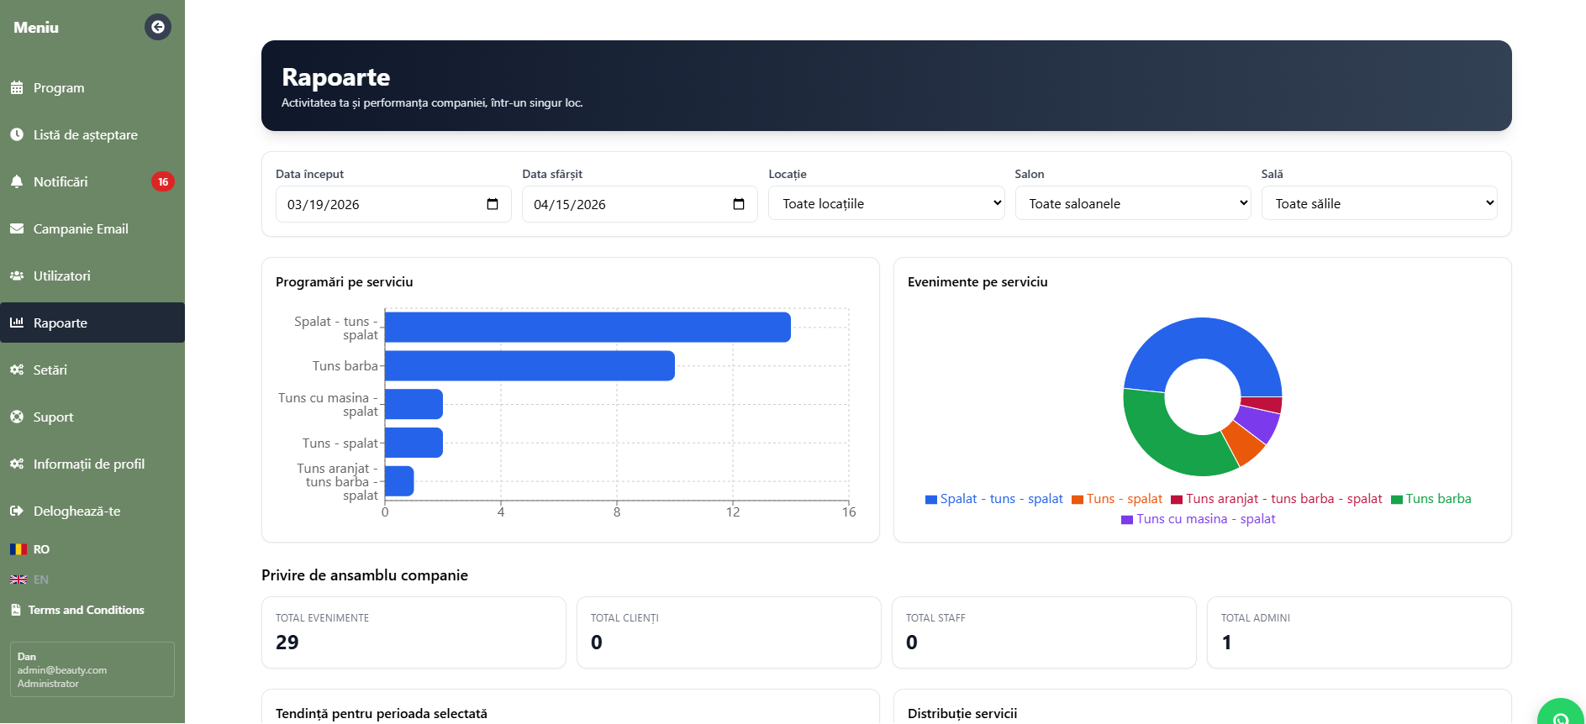Click the users icon beside Utilizatori
Viewport: 1586px width, 724px height.
(17, 275)
